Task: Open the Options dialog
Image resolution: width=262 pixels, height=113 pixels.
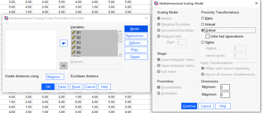Action: point(136,43)
